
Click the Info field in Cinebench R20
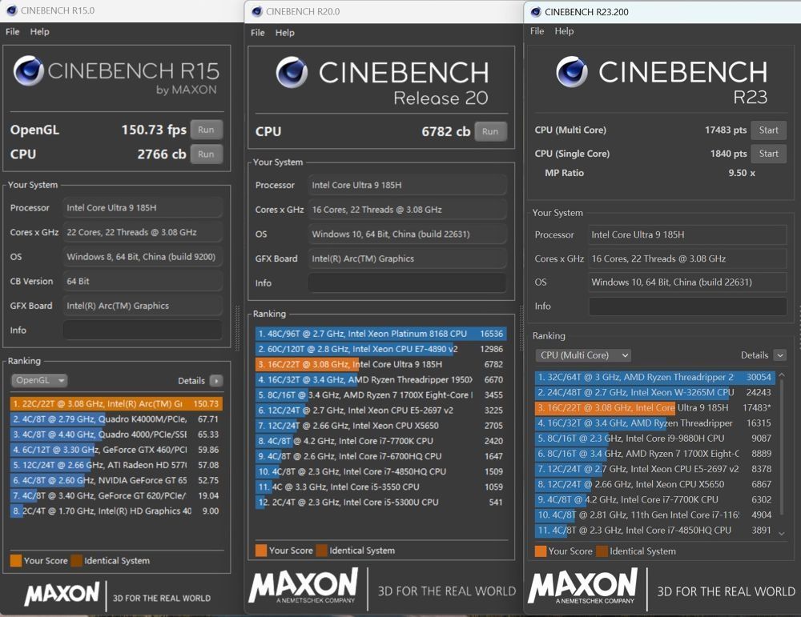click(407, 283)
